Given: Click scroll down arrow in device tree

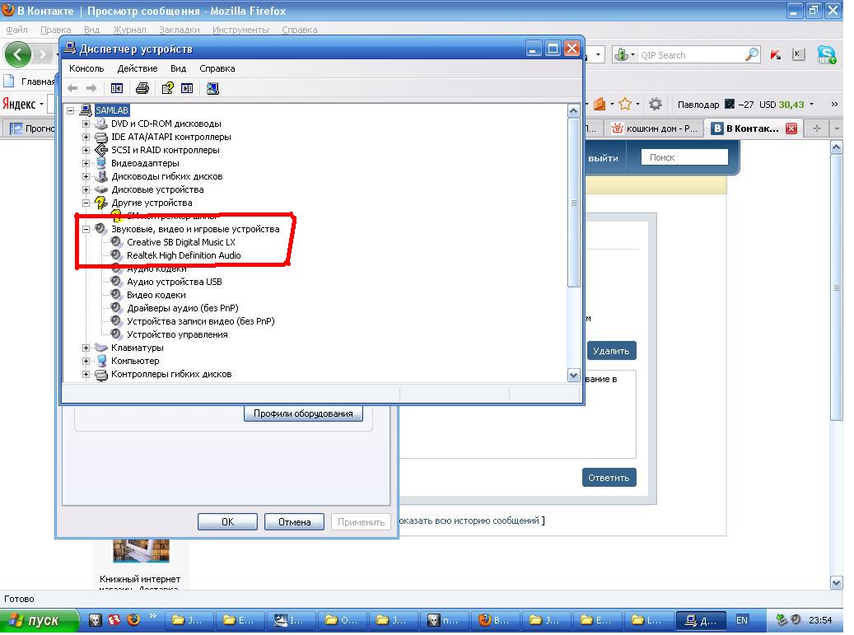Looking at the screenshot, I should pos(573,376).
